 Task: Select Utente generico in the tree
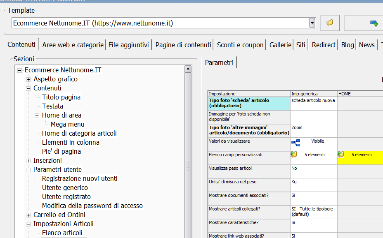(65, 187)
